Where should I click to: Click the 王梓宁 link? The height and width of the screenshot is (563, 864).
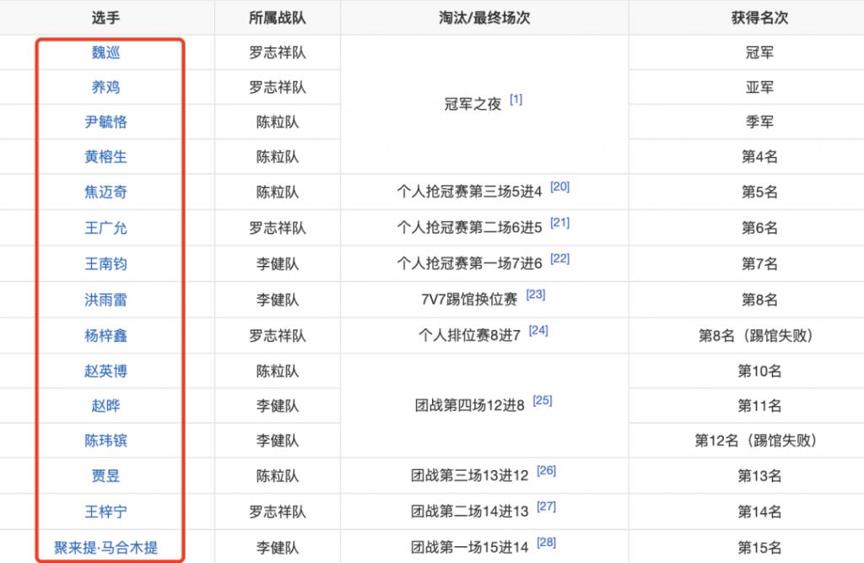coord(106,512)
